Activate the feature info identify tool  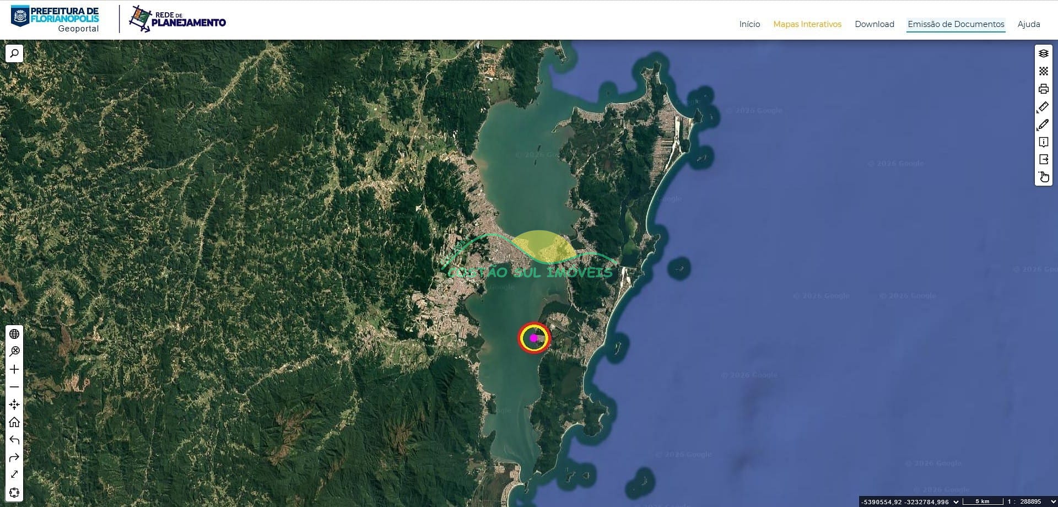1043,142
